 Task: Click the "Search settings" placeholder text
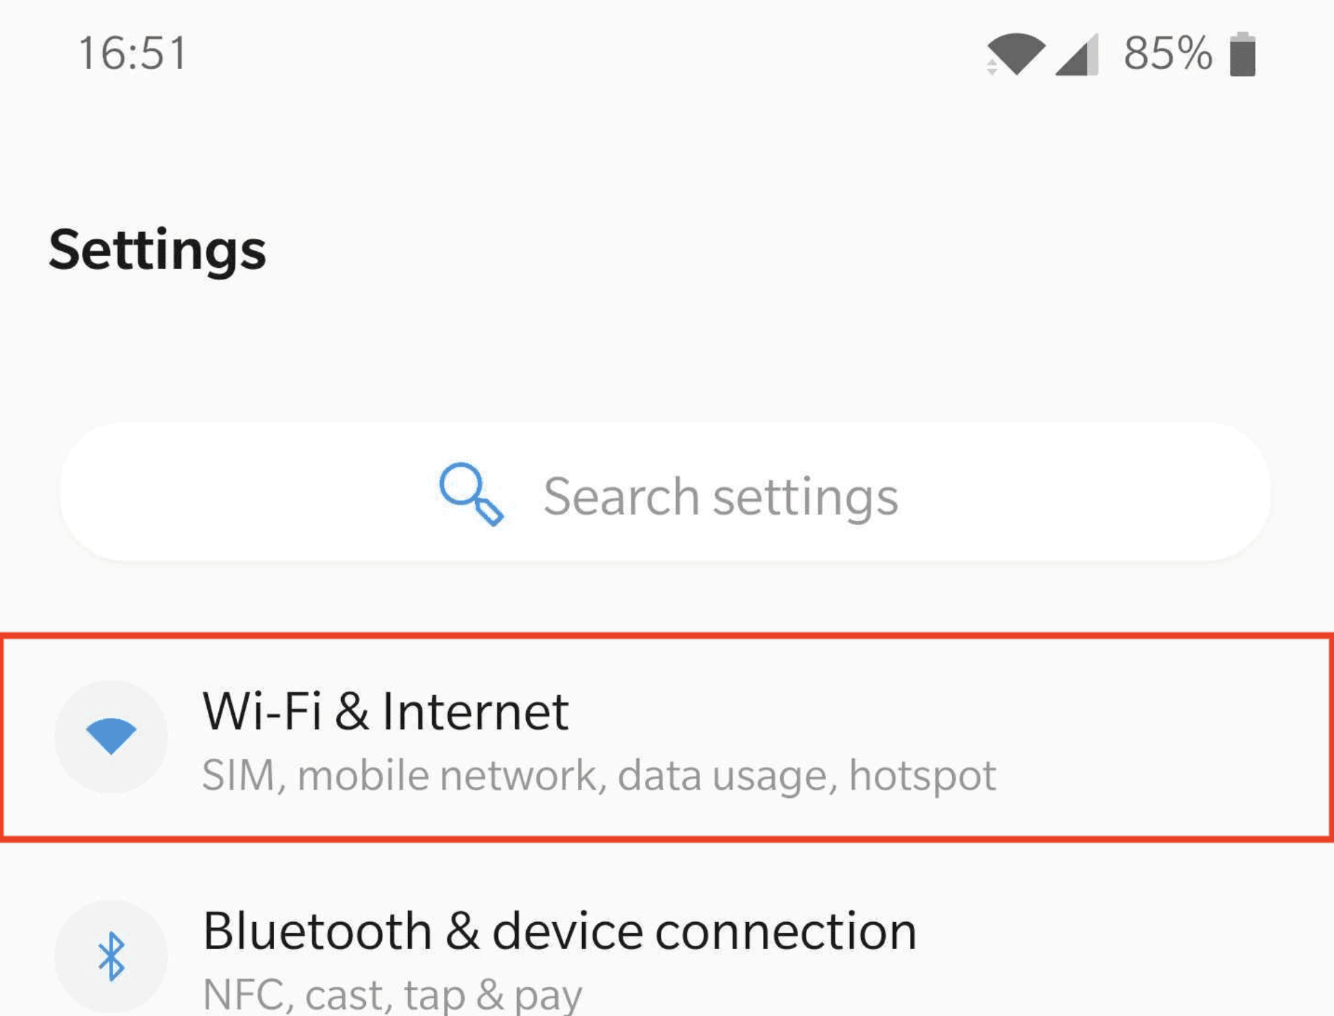pos(721,496)
